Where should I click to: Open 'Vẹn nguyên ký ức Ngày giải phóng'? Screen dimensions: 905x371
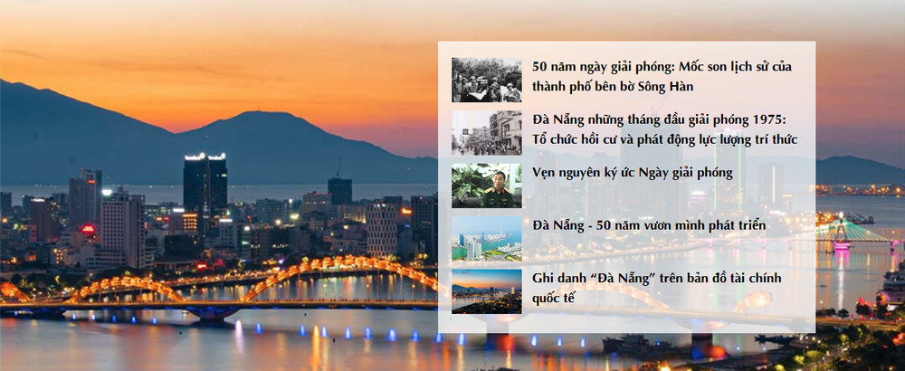pyautogui.click(x=632, y=172)
